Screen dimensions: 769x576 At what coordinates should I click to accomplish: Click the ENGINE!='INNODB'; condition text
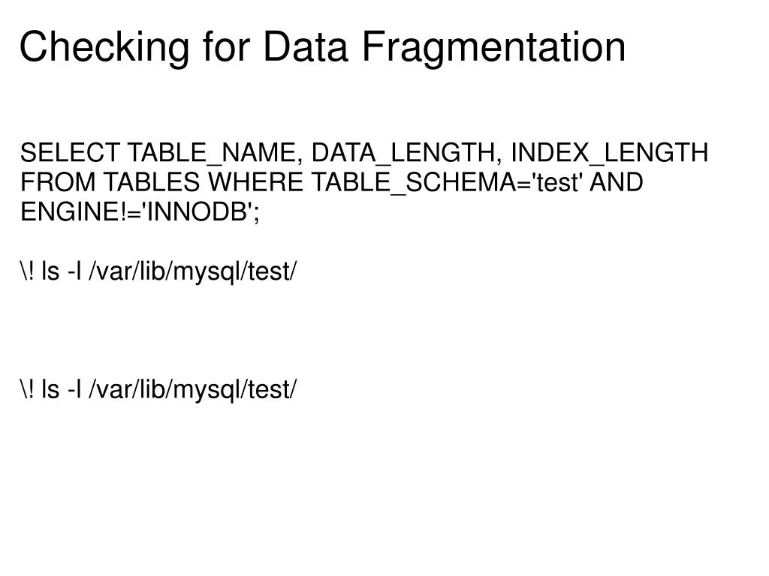point(143,212)
